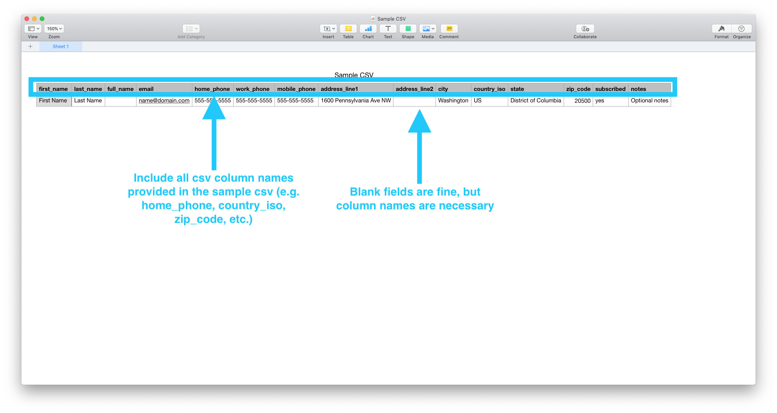Image resolution: width=777 pixels, height=413 pixels.
Task: Select the Last Name data cell
Action: 88,100
